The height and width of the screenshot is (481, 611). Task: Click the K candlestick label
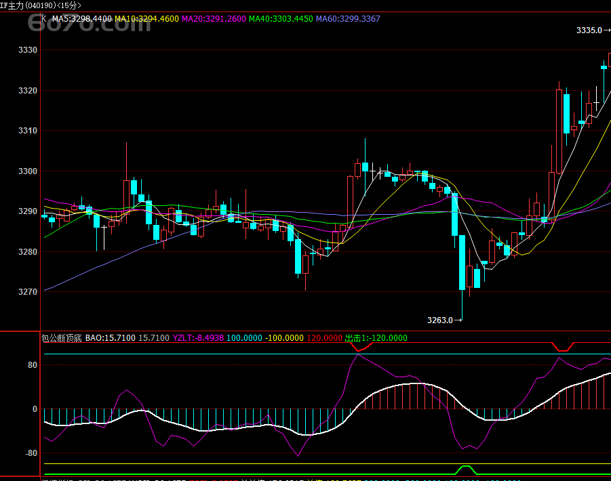pos(43,19)
